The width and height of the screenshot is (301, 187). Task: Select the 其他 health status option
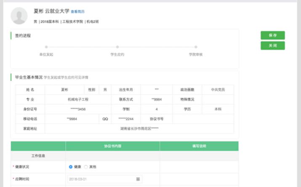point(86,167)
